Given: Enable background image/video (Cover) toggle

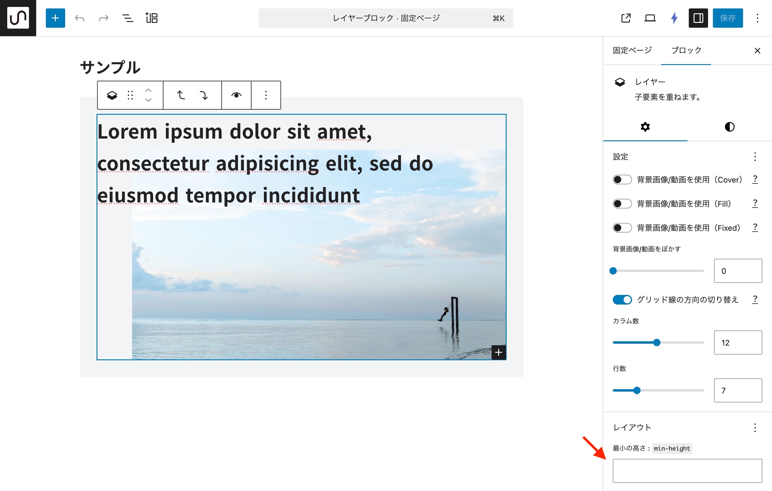Looking at the screenshot, I should tap(622, 179).
